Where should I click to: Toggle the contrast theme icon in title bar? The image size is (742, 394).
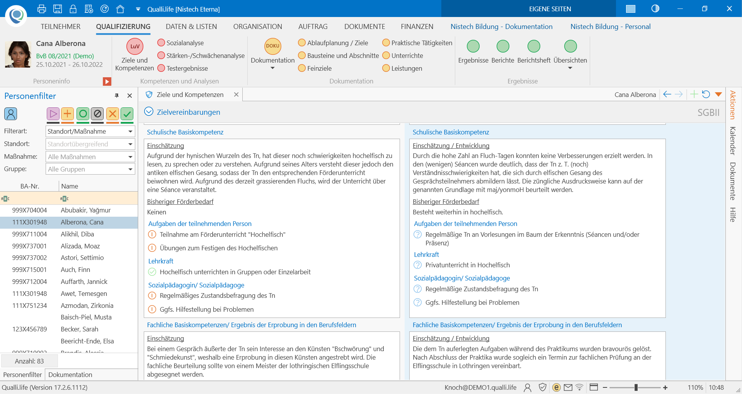point(655,8)
